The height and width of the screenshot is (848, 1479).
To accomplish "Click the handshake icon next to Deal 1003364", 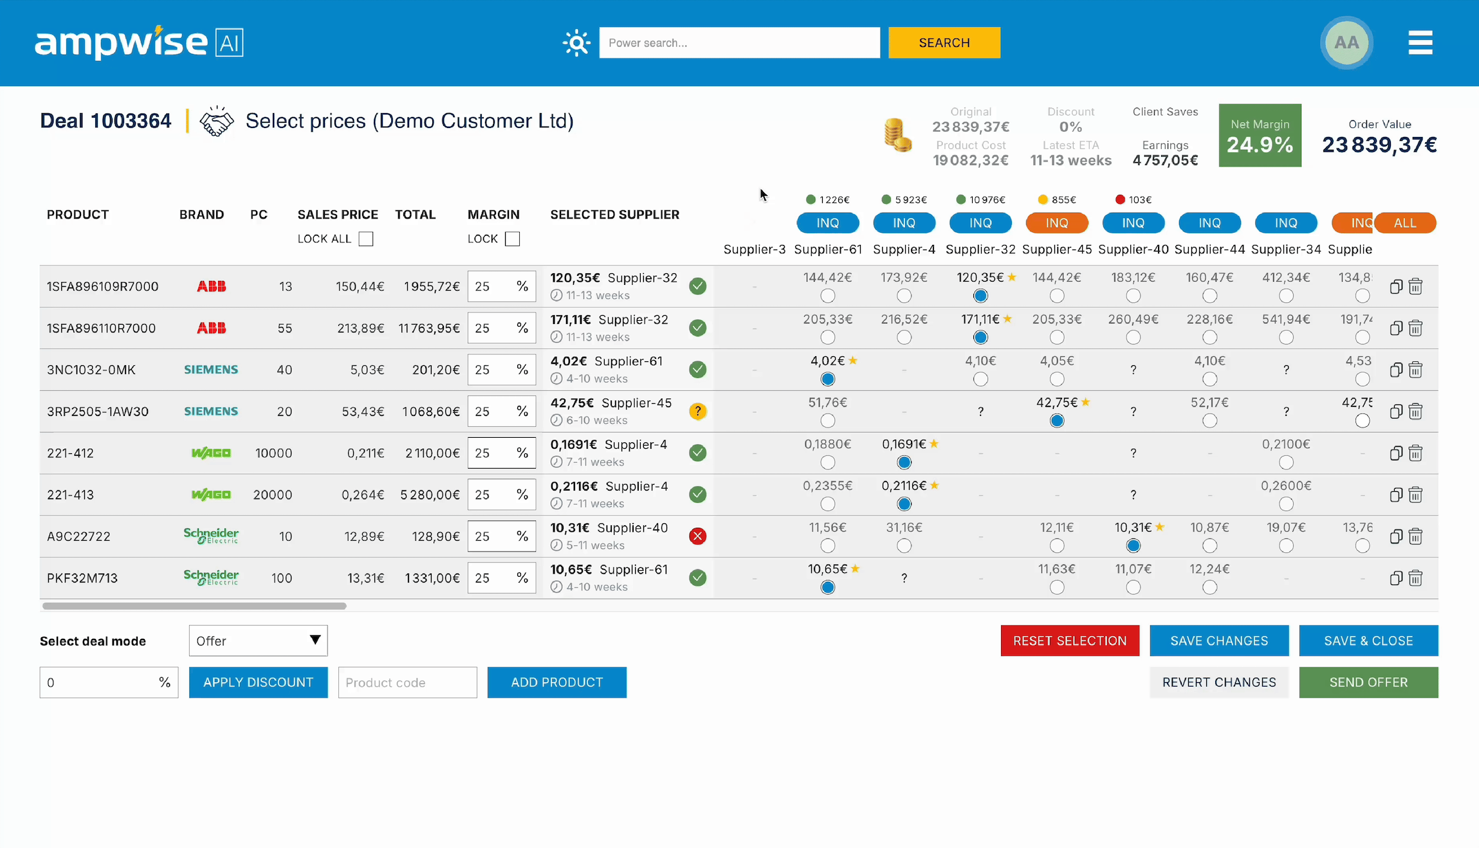I will point(216,120).
